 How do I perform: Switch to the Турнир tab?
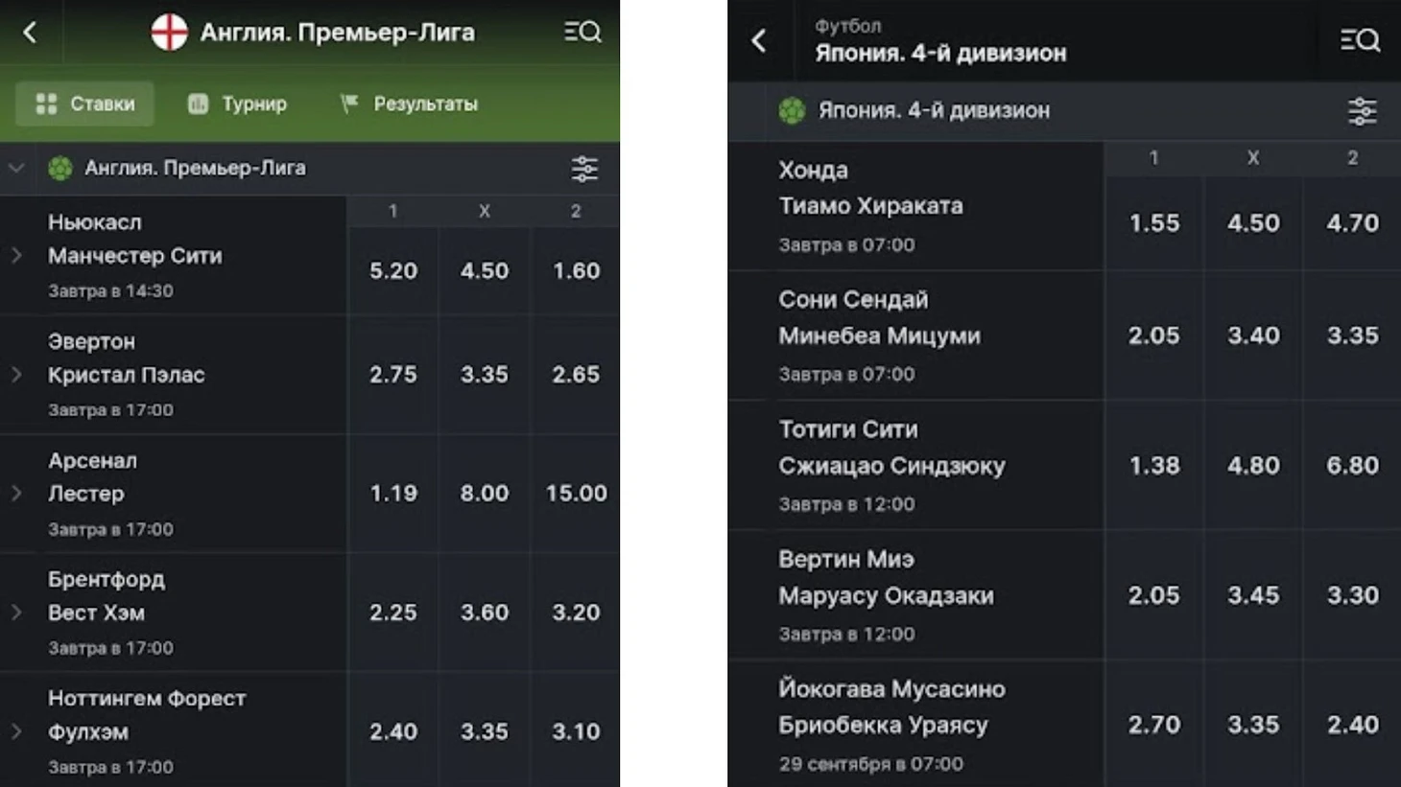click(x=237, y=104)
